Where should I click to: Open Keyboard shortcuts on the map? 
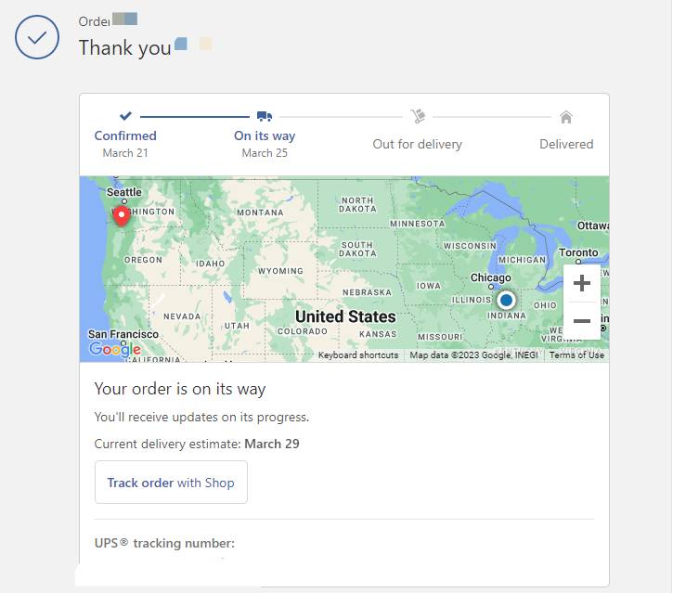pos(358,355)
